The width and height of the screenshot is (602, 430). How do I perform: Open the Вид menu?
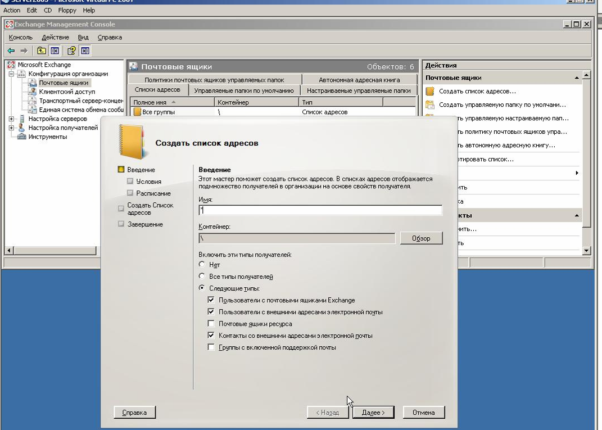click(83, 37)
